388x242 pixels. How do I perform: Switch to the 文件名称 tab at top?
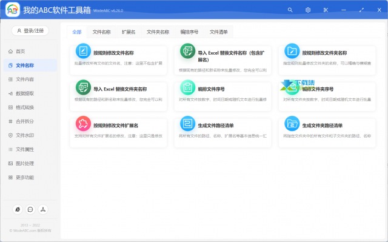click(x=101, y=32)
